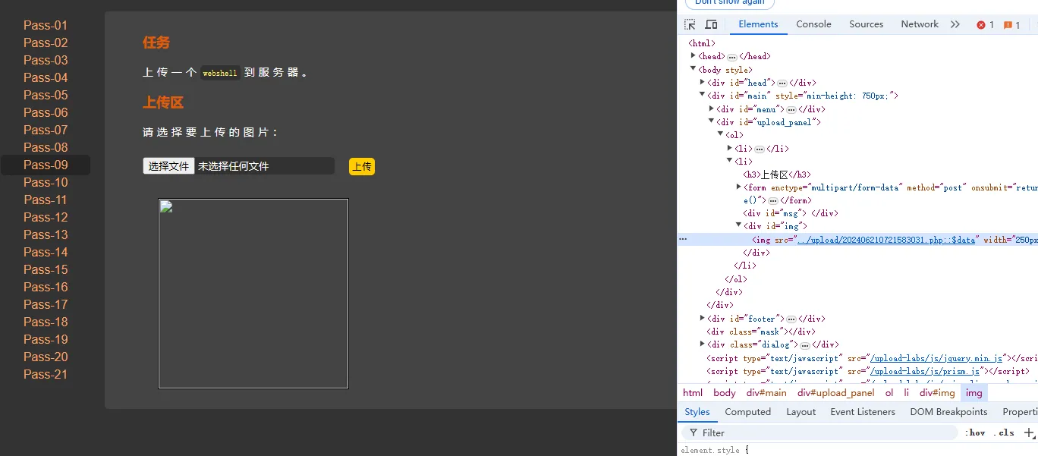Open the DOM Breakpoints subtab
The image size is (1038, 456).
point(948,412)
